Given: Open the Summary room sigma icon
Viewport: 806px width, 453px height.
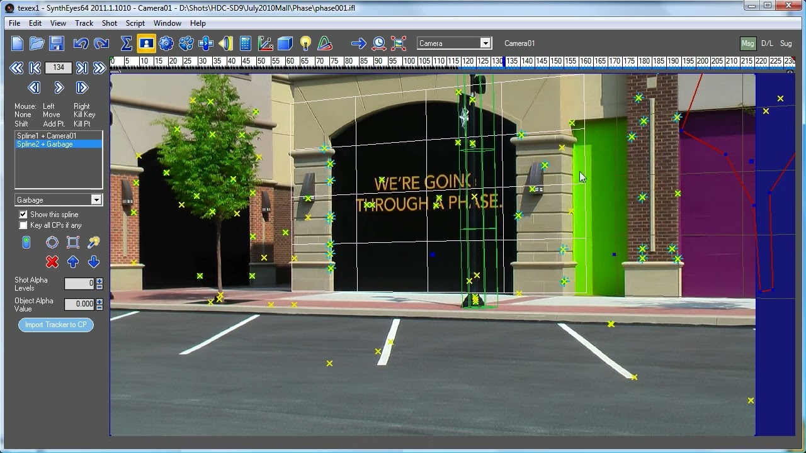Looking at the screenshot, I should tap(126, 43).
